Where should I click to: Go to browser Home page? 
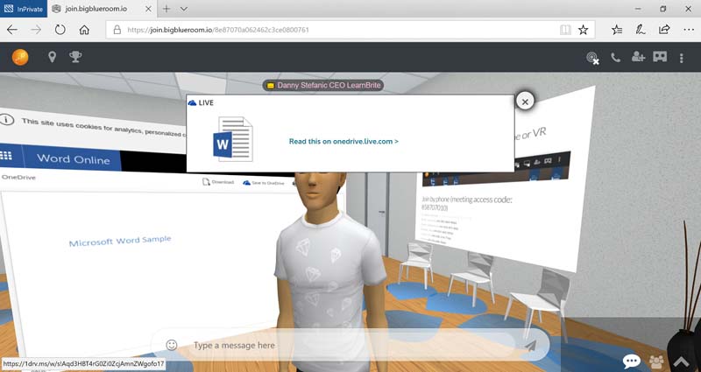click(84, 30)
